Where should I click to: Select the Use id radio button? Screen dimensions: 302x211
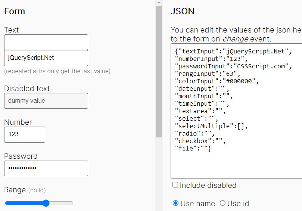(222, 203)
